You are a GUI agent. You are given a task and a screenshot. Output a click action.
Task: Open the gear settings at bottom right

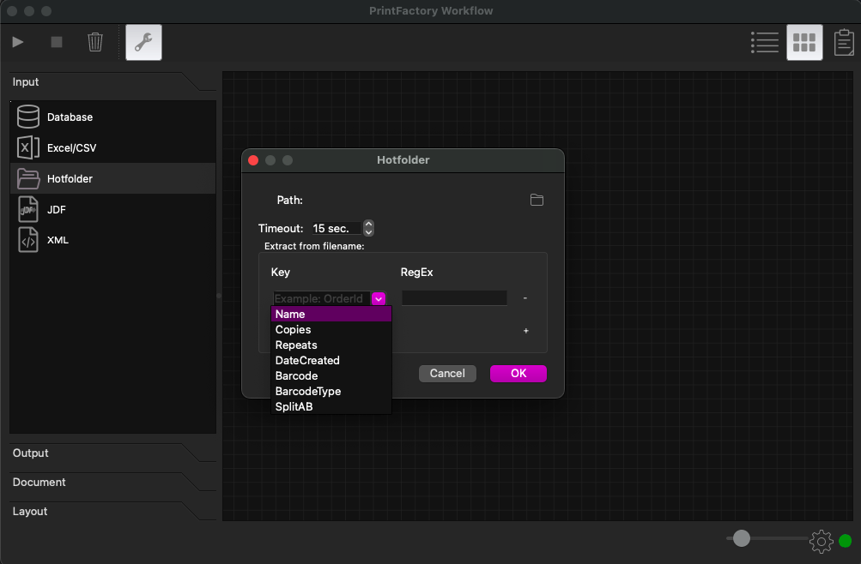pyautogui.click(x=821, y=541)
